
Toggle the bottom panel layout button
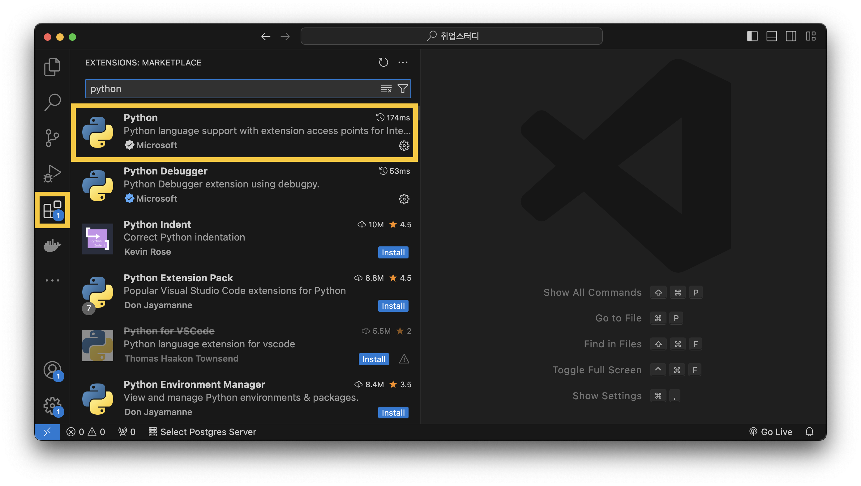pyautogui.click(x=771, y=36)
